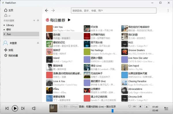Viewport: 173px width, 114px height.
Task: Start playback with the play button
Action: click(15, 108)
